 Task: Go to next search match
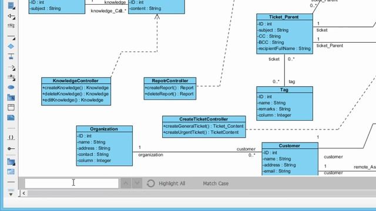click(137, 183)
